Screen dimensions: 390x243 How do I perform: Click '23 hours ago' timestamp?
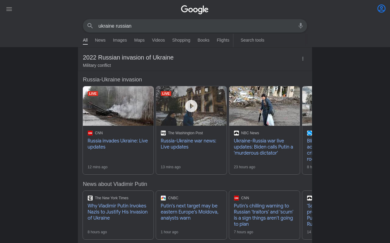click(x=245, y=167)
